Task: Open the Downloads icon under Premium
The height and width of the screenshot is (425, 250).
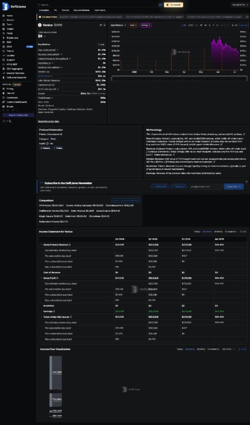Action: 3,98
